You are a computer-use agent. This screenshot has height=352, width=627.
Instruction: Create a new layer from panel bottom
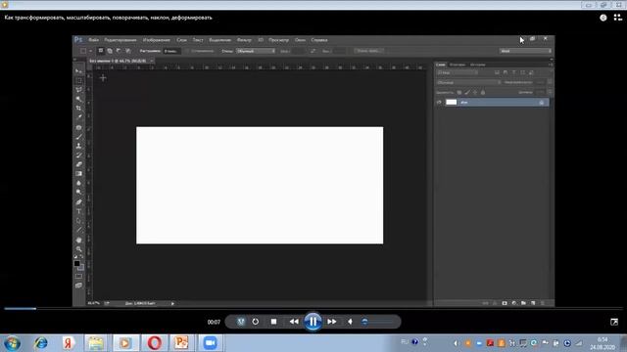pyautogui.click(x=533, y=303)
